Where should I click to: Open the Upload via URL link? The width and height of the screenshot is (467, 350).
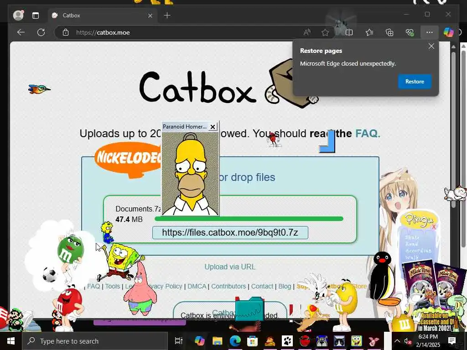point(230,267)
